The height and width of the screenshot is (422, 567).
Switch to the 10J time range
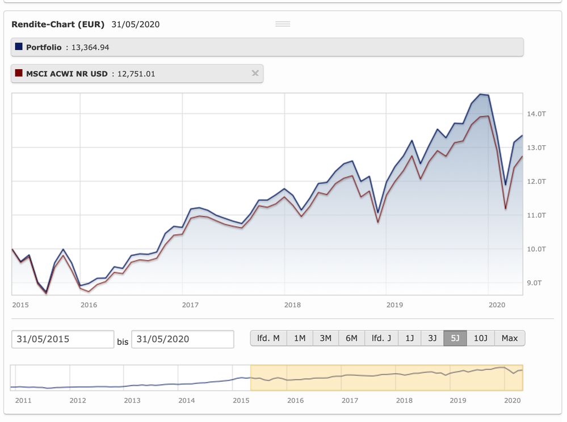(x=480, y=338)
